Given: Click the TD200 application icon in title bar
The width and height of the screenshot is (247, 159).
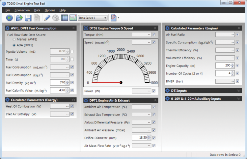Looking at the screenshot, I should tap(4, 4).
